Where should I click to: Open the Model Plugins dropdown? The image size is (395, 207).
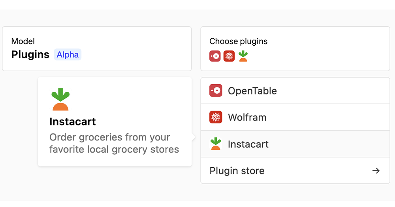coord(97,49)
